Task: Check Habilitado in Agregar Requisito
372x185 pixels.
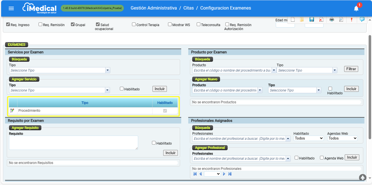Action: pos(154,143)
